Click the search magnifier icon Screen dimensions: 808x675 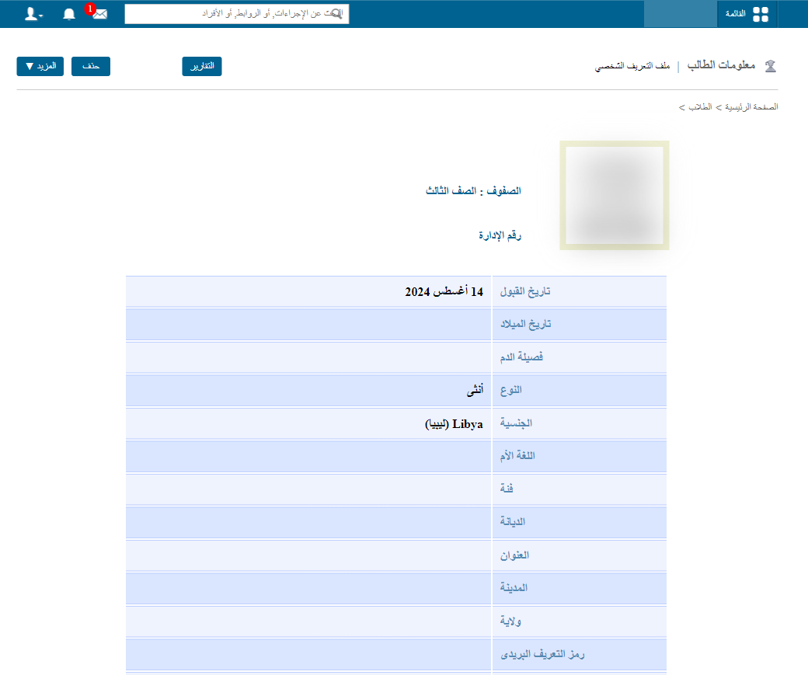click(x=336, y=14)
